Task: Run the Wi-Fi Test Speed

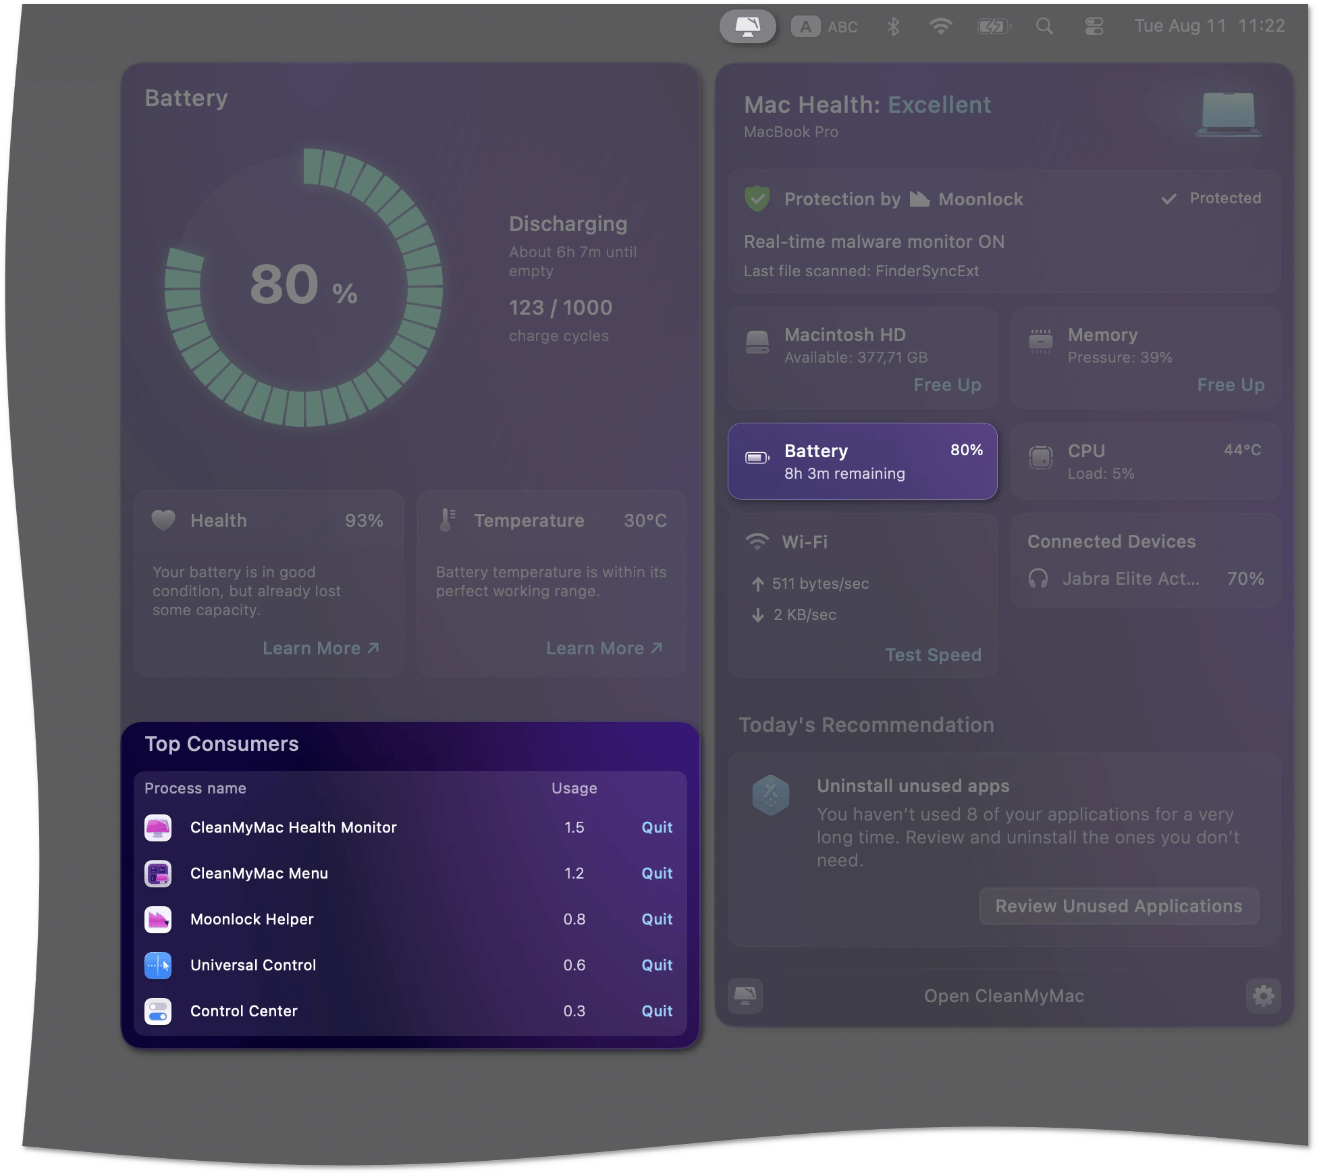Action: click(934, 655)
